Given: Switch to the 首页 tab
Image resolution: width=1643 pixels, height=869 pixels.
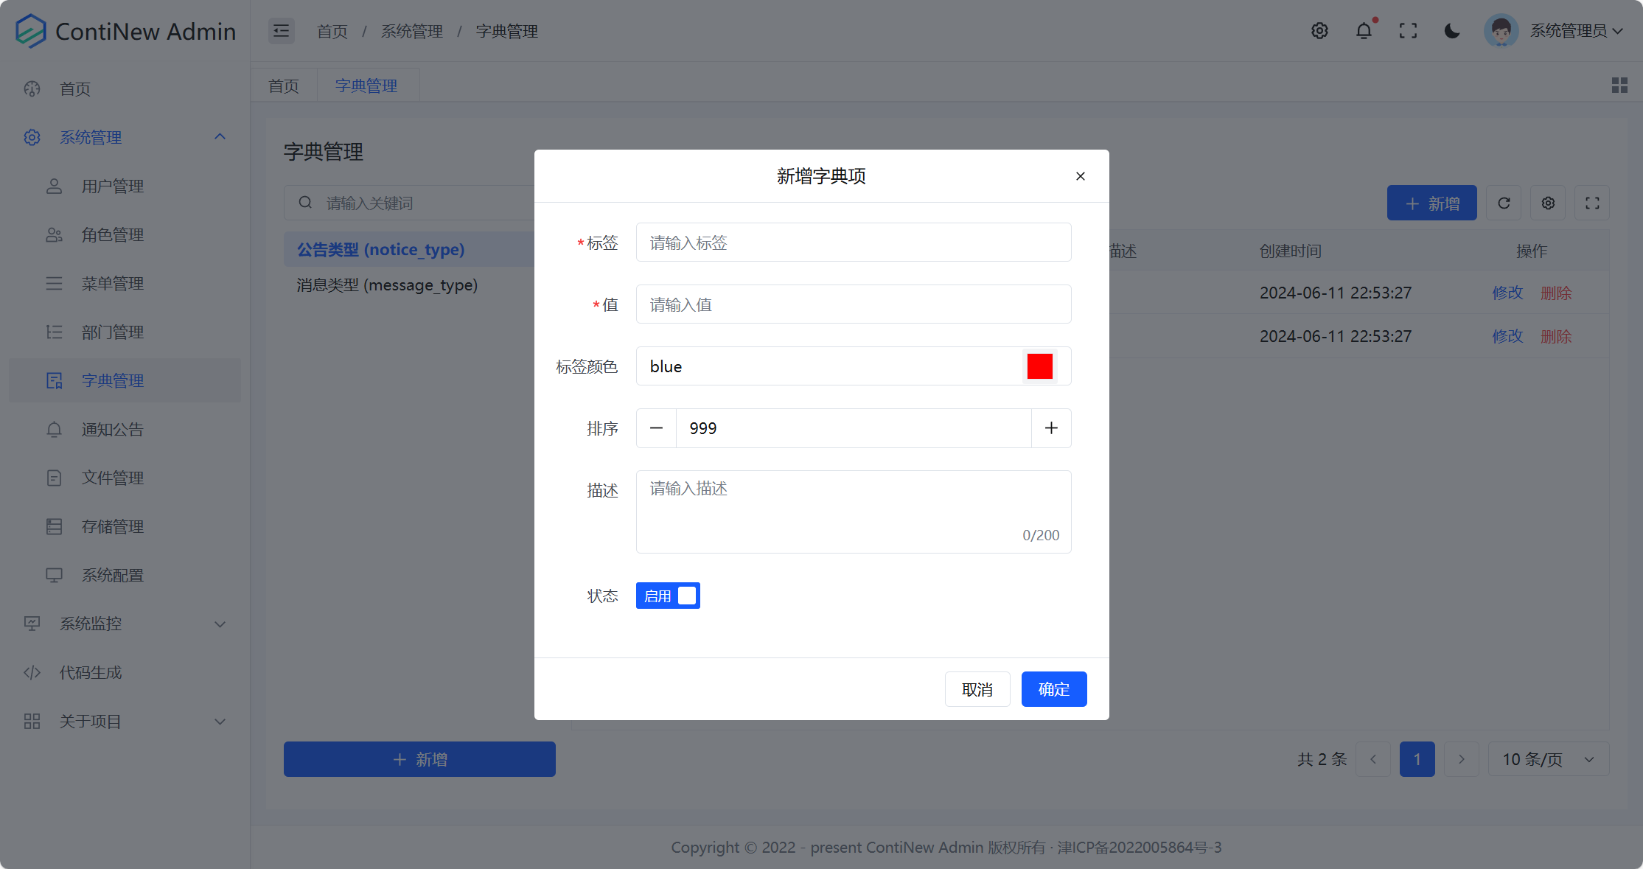Looking at the screenshot, I should pyautogui.click(x=283, y=85).
